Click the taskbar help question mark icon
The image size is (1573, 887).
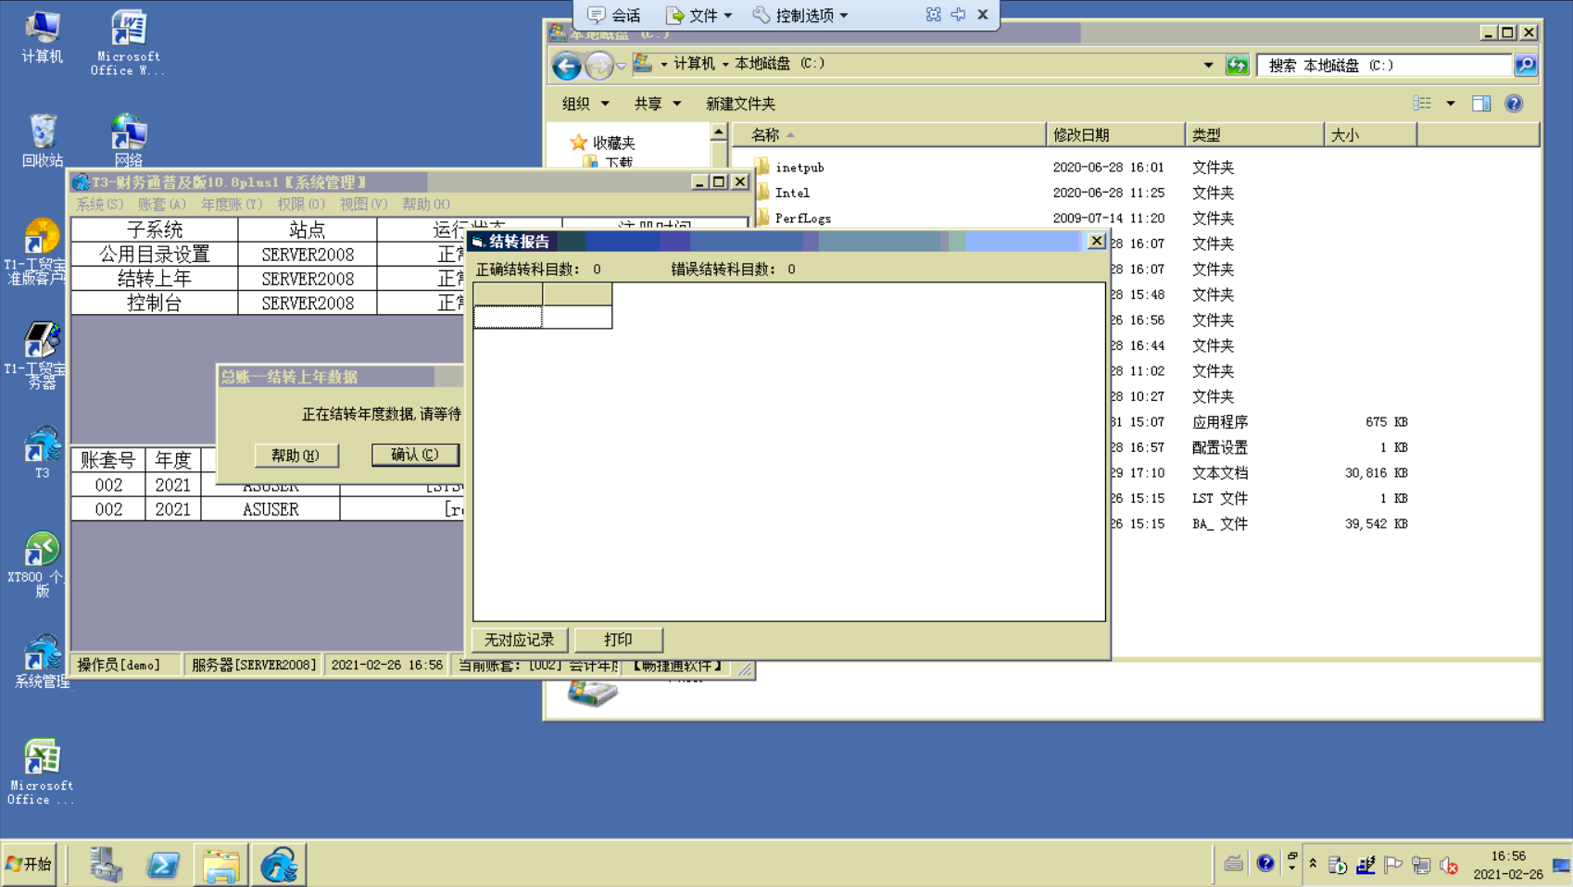pos(1265,864)
